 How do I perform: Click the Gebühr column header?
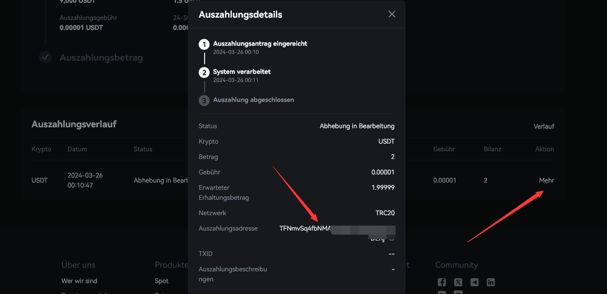point(444,149)
